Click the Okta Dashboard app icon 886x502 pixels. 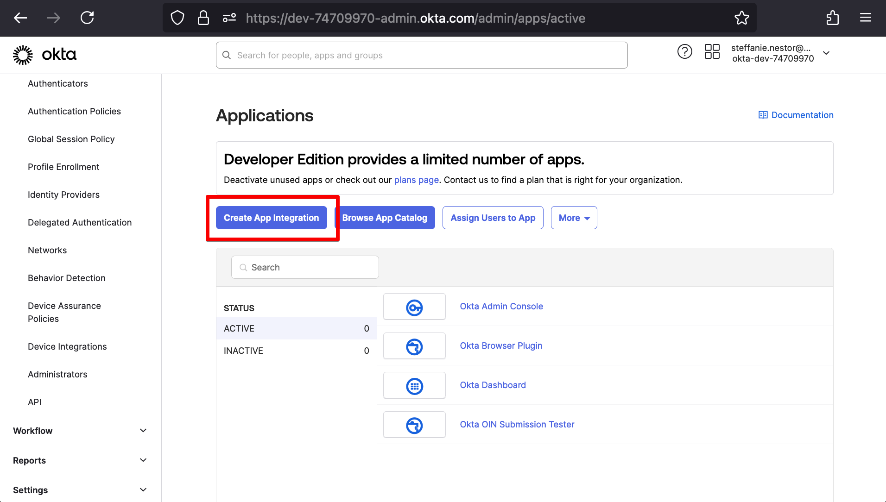click(x=414, y=385)
